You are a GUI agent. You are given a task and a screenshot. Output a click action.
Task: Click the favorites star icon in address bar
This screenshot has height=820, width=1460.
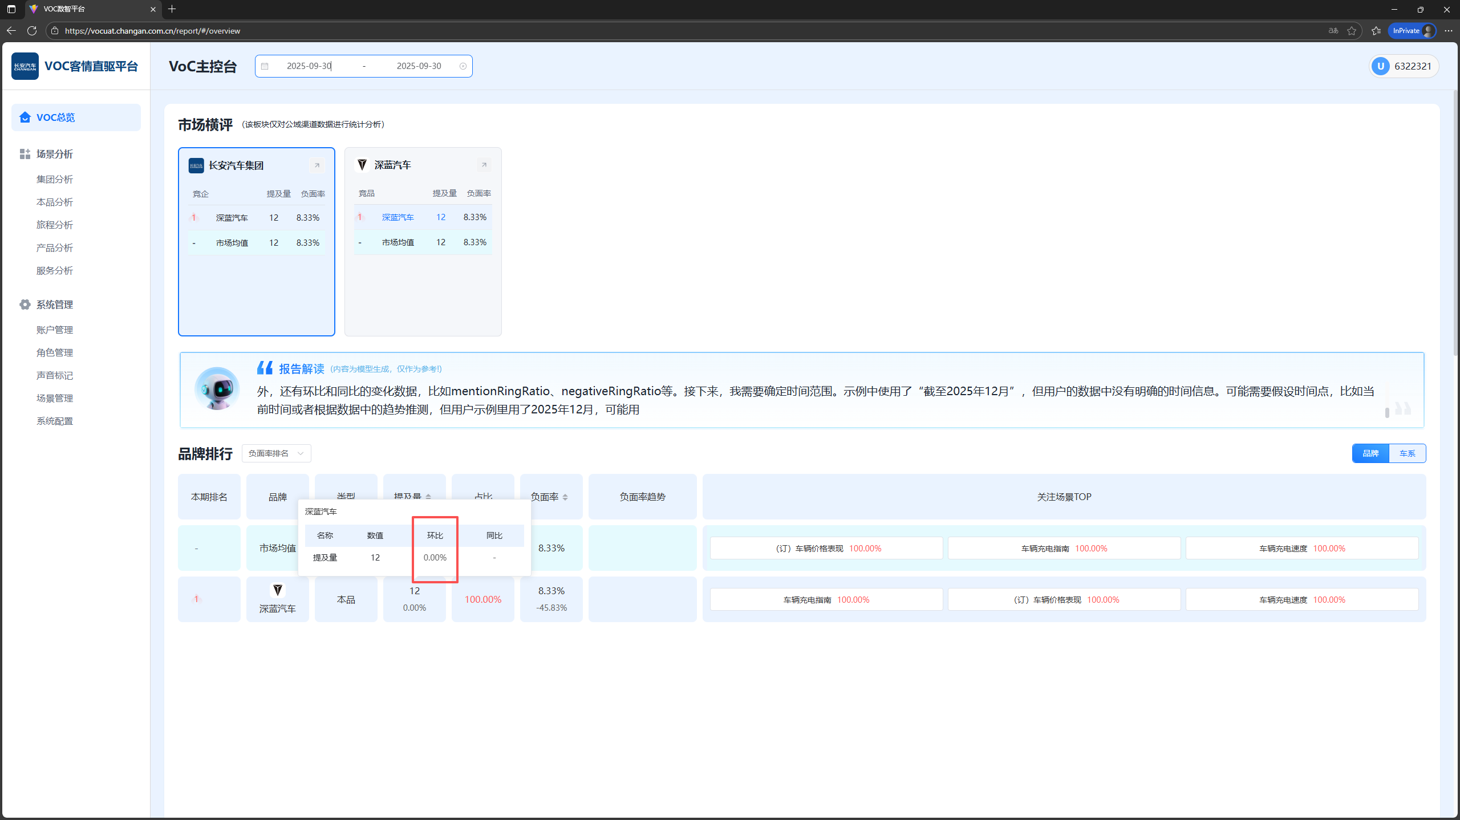[x=1352, y=31]
